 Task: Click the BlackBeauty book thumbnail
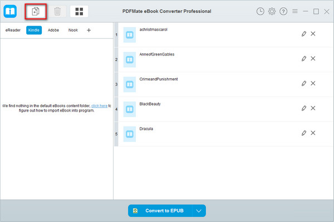coord(130,109)
